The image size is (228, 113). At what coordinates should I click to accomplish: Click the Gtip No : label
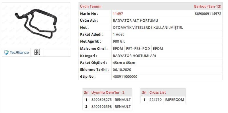point(88,77)
